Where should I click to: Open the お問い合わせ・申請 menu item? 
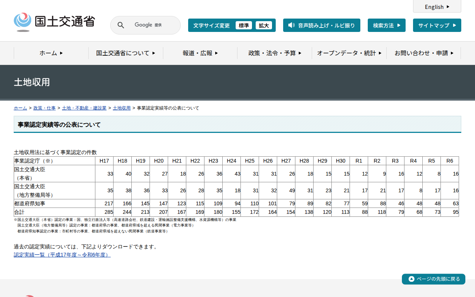[423, 53]
